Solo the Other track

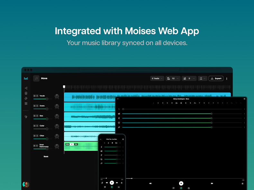37,136
